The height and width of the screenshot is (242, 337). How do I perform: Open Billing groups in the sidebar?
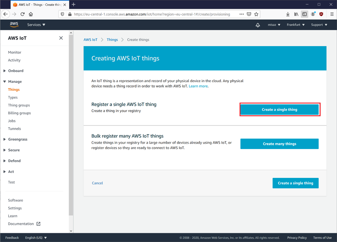pos(19,113)
